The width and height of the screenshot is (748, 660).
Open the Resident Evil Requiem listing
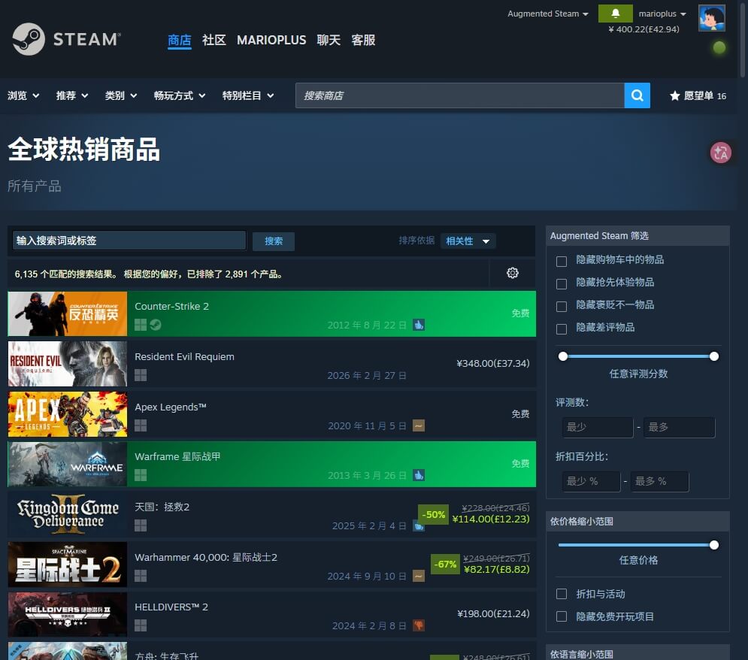point(184,357)
